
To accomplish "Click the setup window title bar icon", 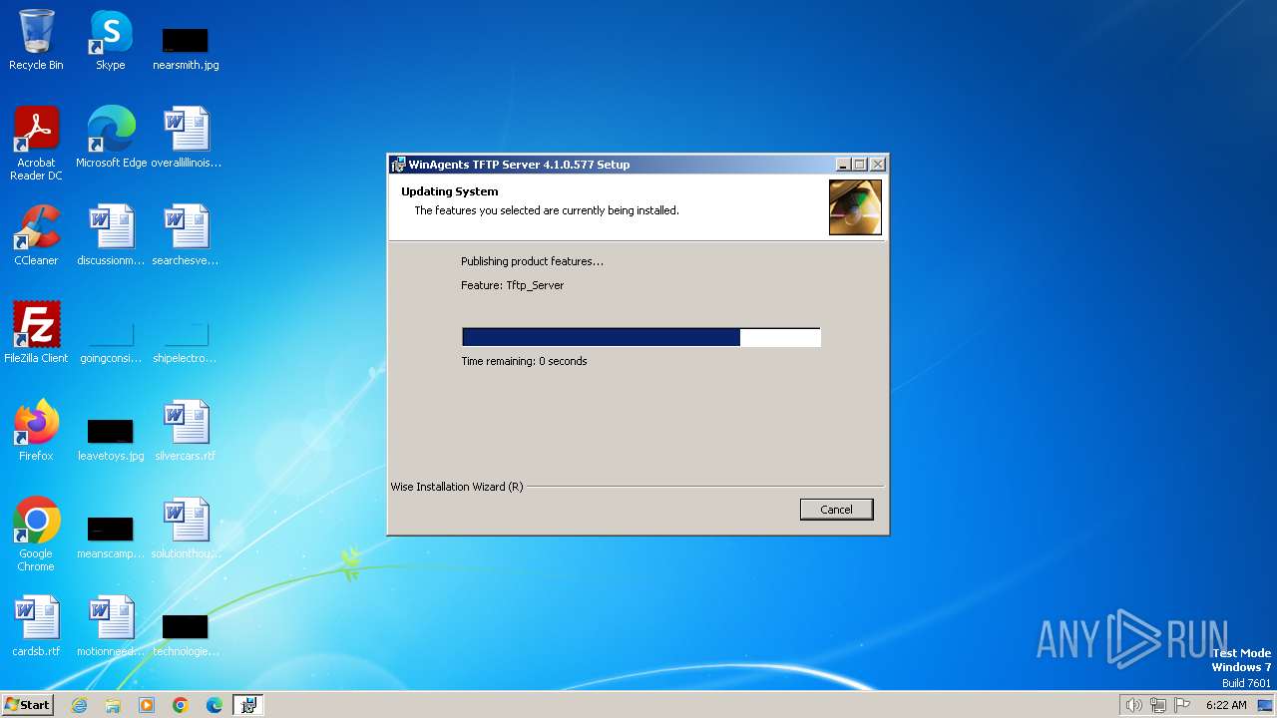I will pyautogui.click(x=399, y=165).
